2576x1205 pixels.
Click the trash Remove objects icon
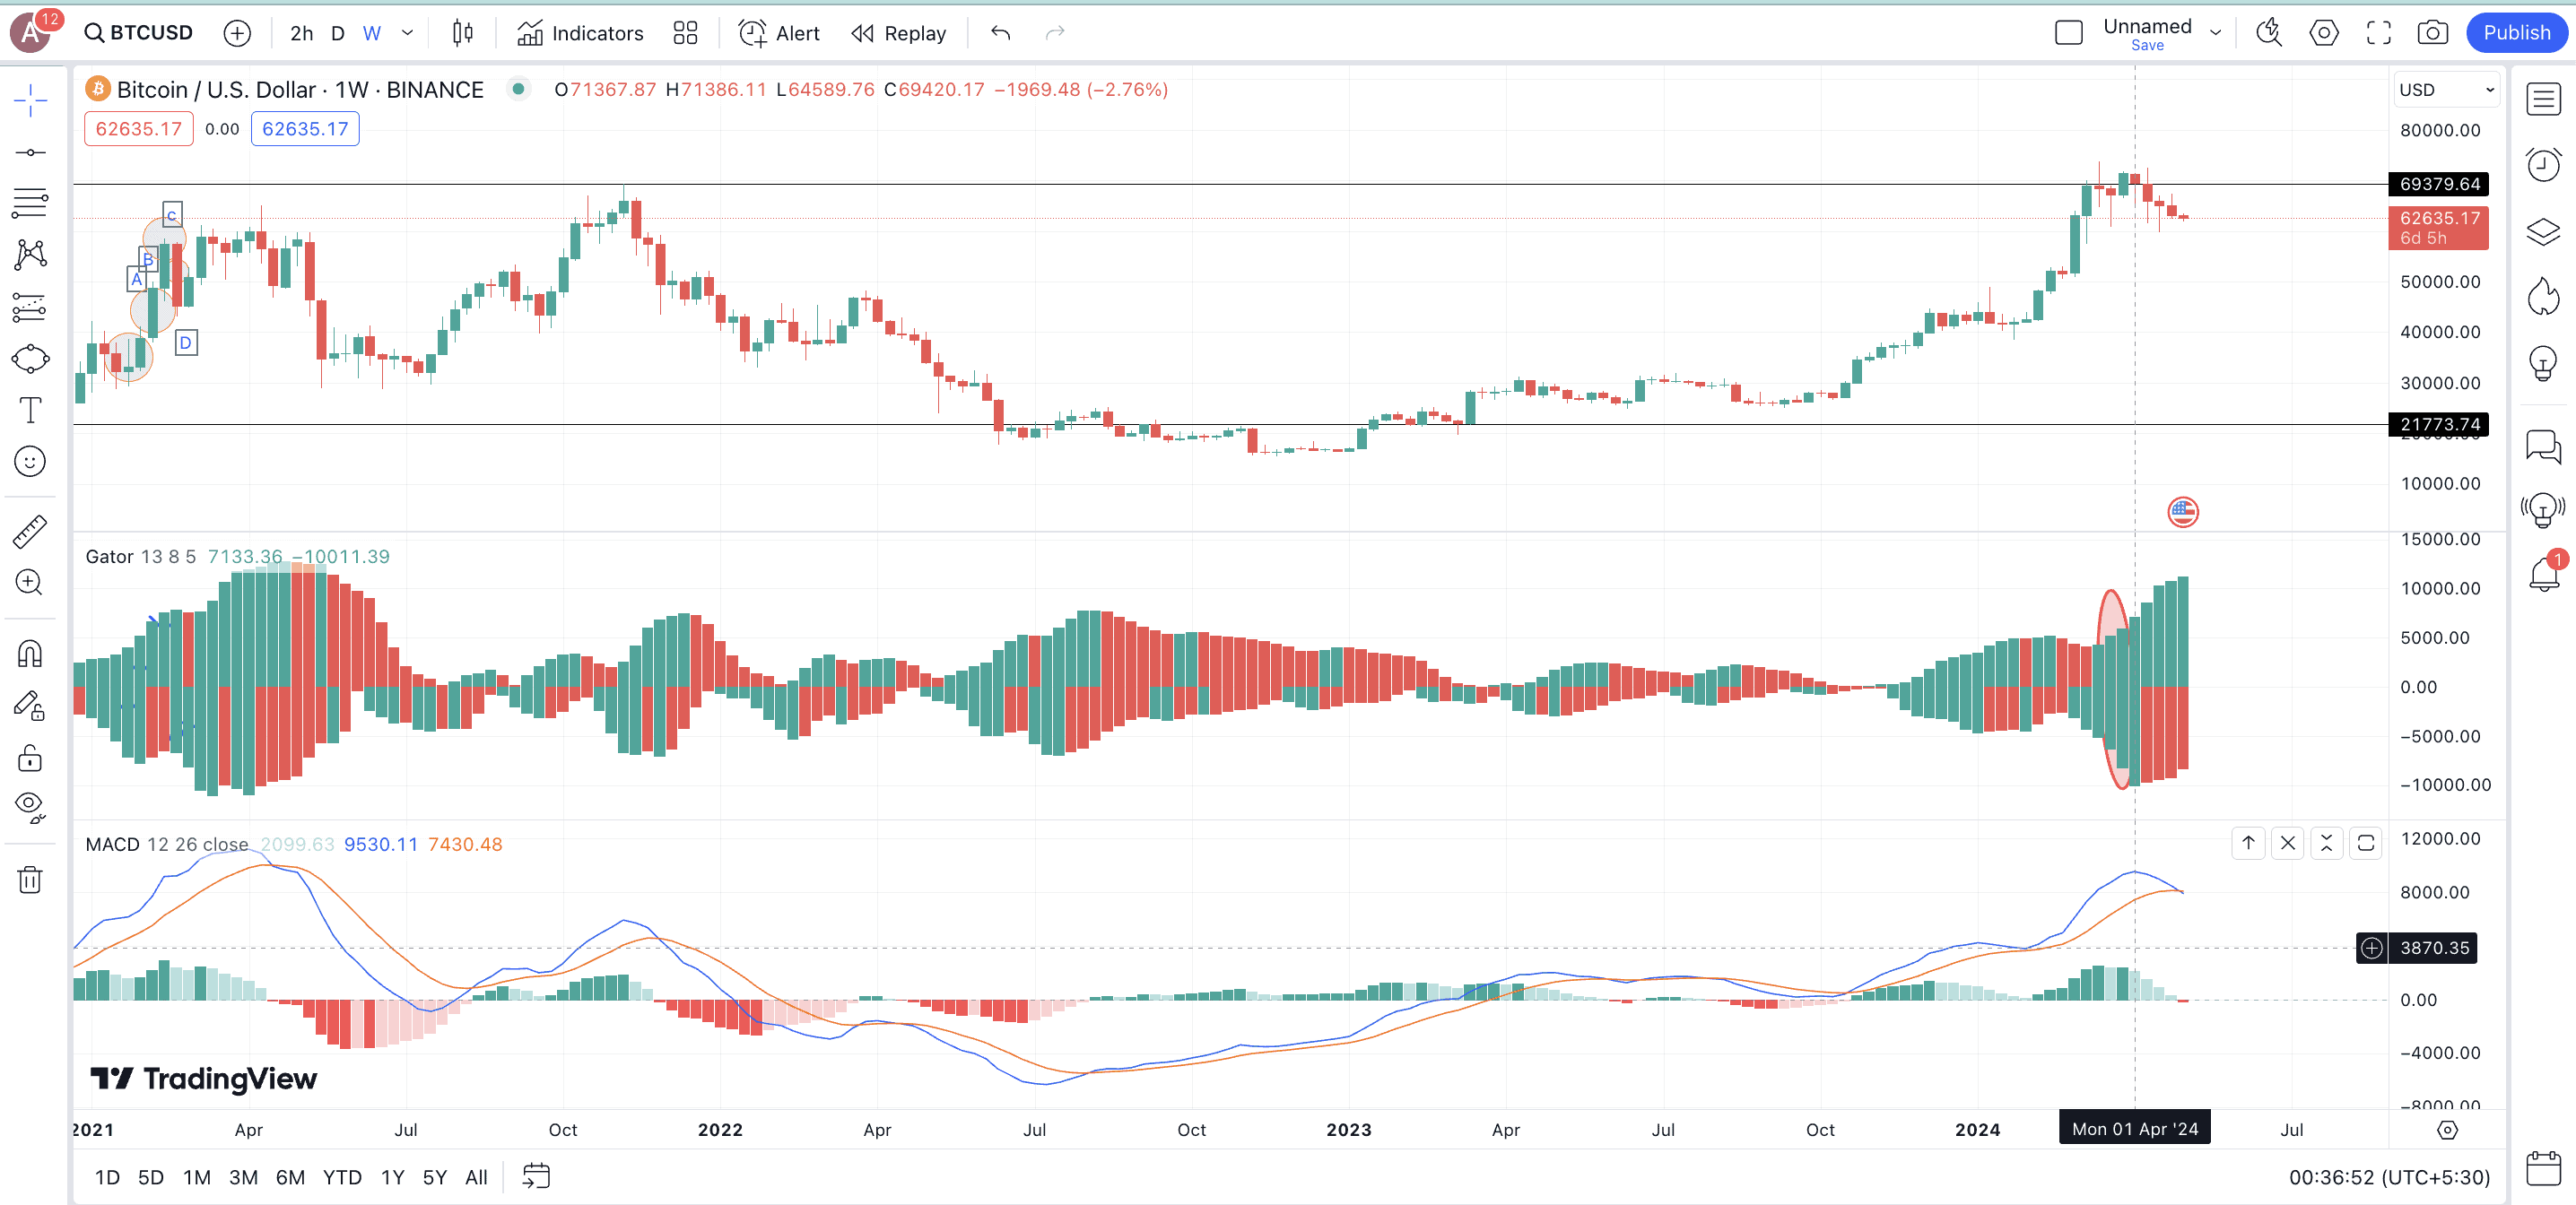30,880
